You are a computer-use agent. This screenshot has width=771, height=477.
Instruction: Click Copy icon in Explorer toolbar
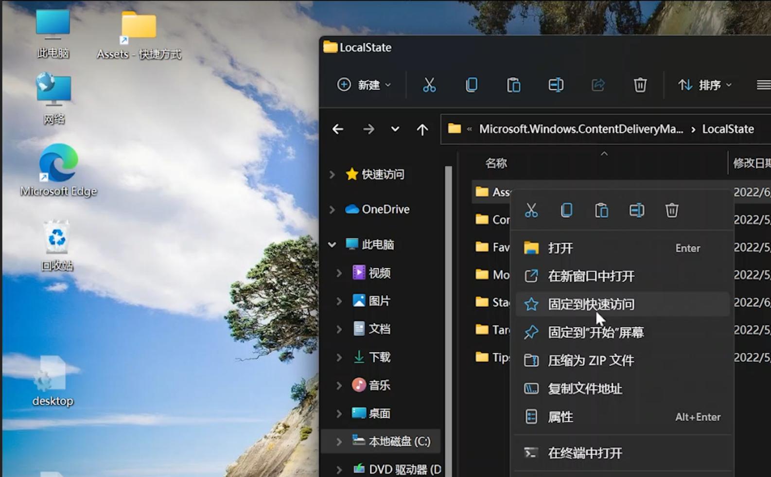click(472, 85)
